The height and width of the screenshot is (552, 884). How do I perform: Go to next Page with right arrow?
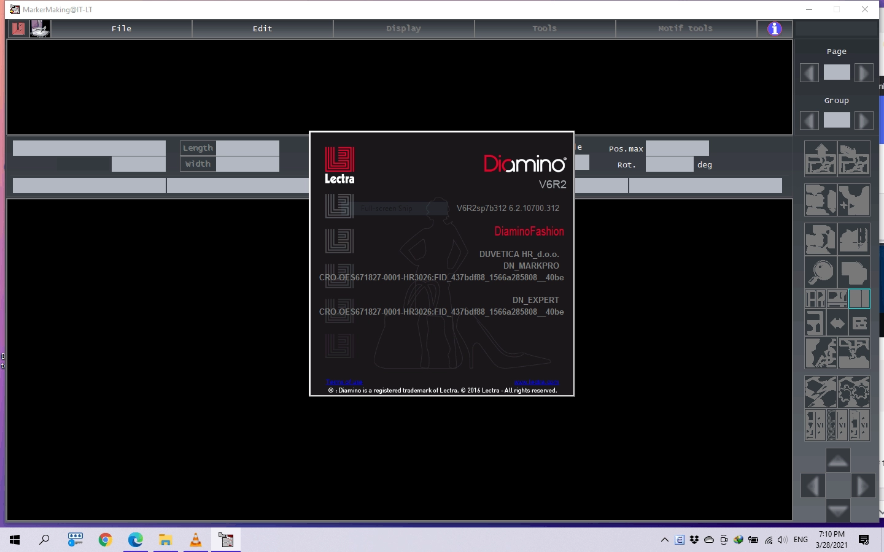point(864,73)
